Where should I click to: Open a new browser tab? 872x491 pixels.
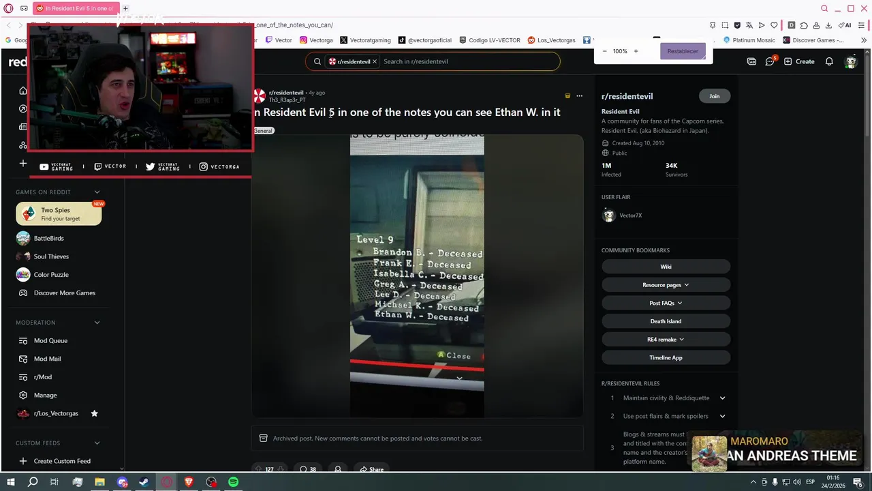(x=125, y=8)
